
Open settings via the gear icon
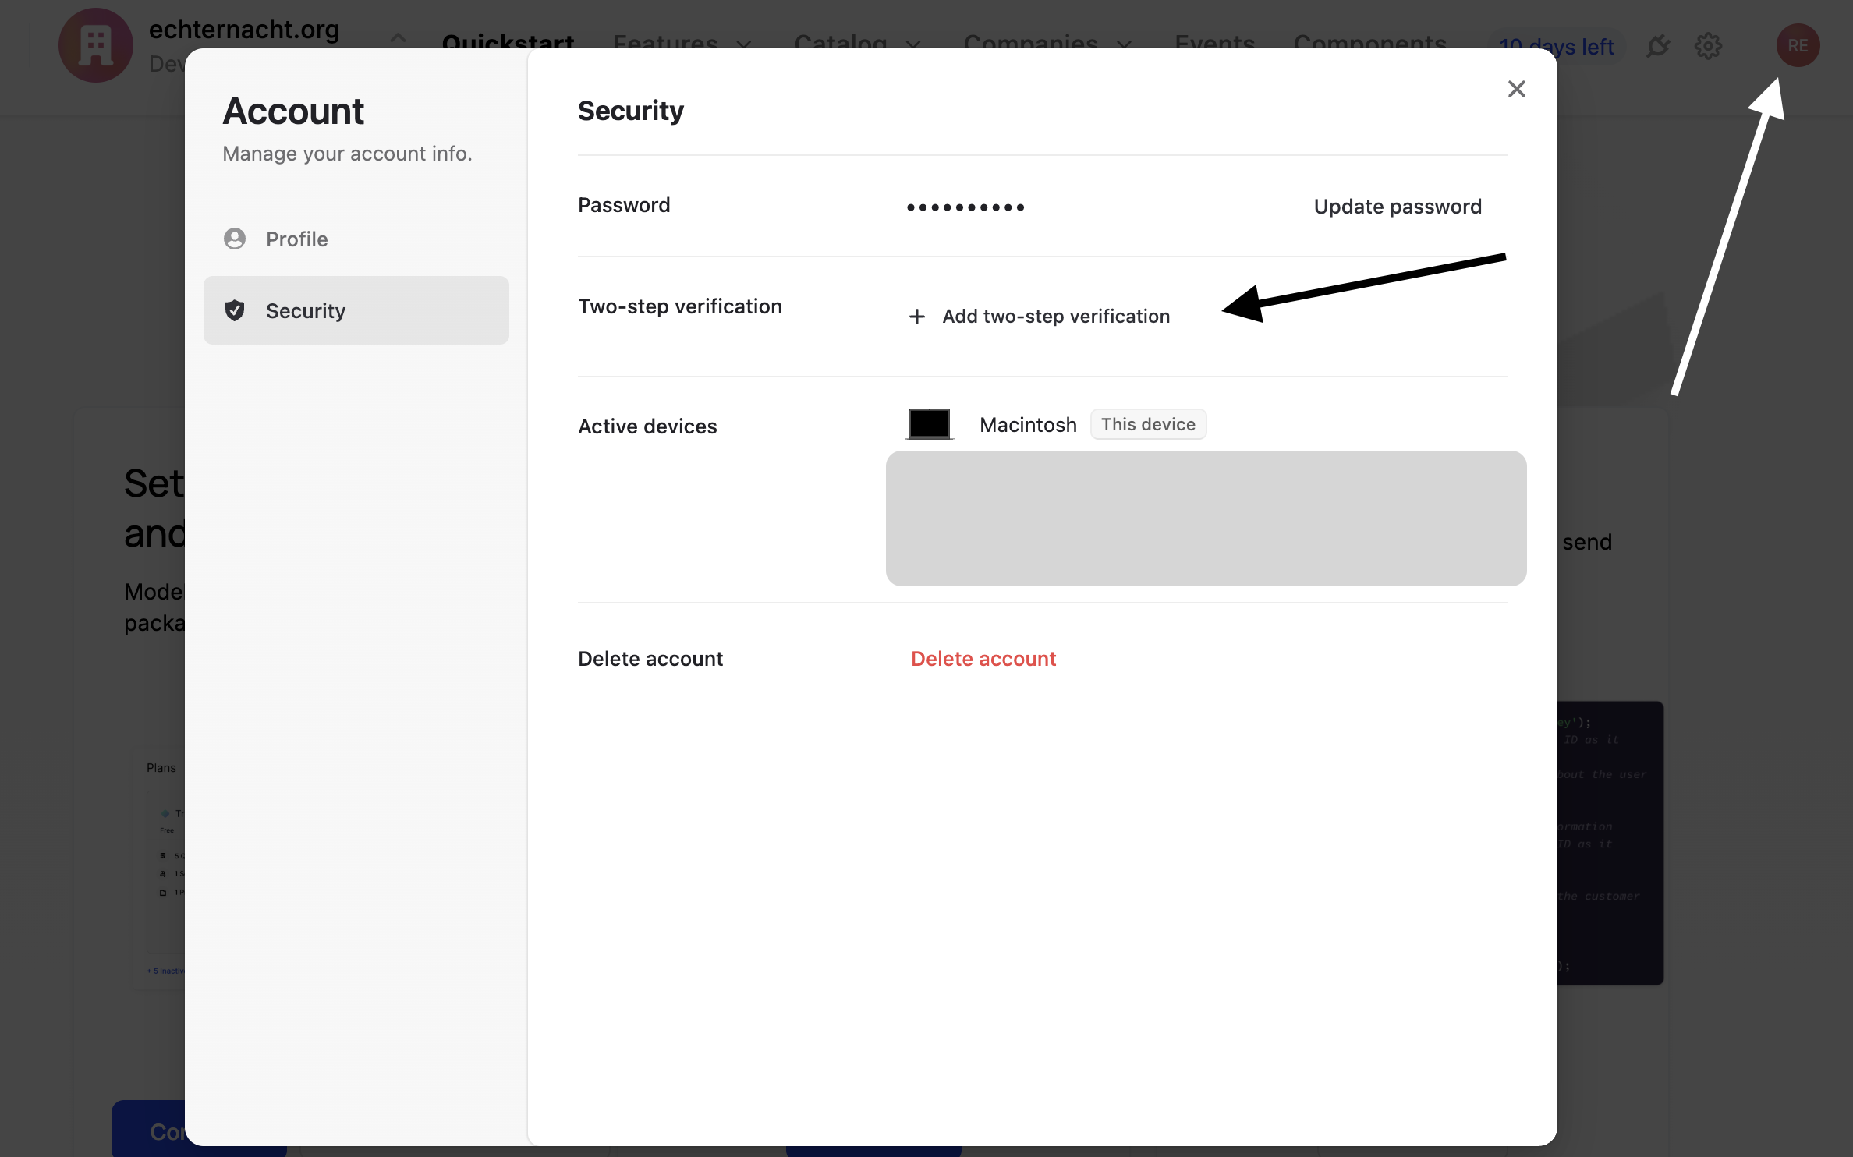click(1708, 45)
